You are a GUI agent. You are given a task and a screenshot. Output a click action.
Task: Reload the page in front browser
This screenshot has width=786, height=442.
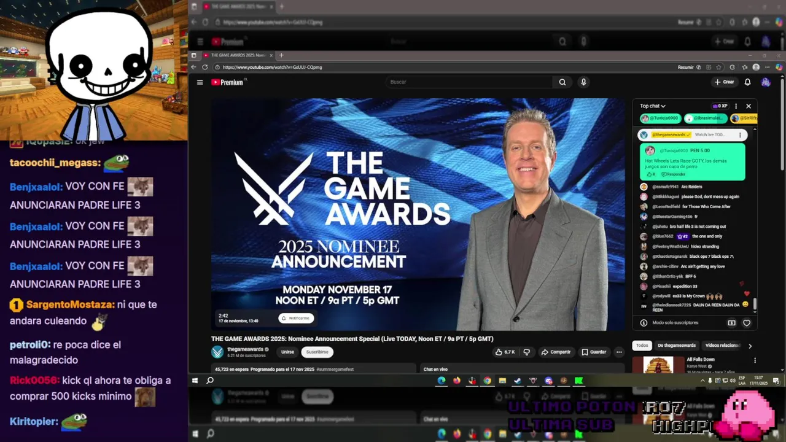(x=205, y=67)
